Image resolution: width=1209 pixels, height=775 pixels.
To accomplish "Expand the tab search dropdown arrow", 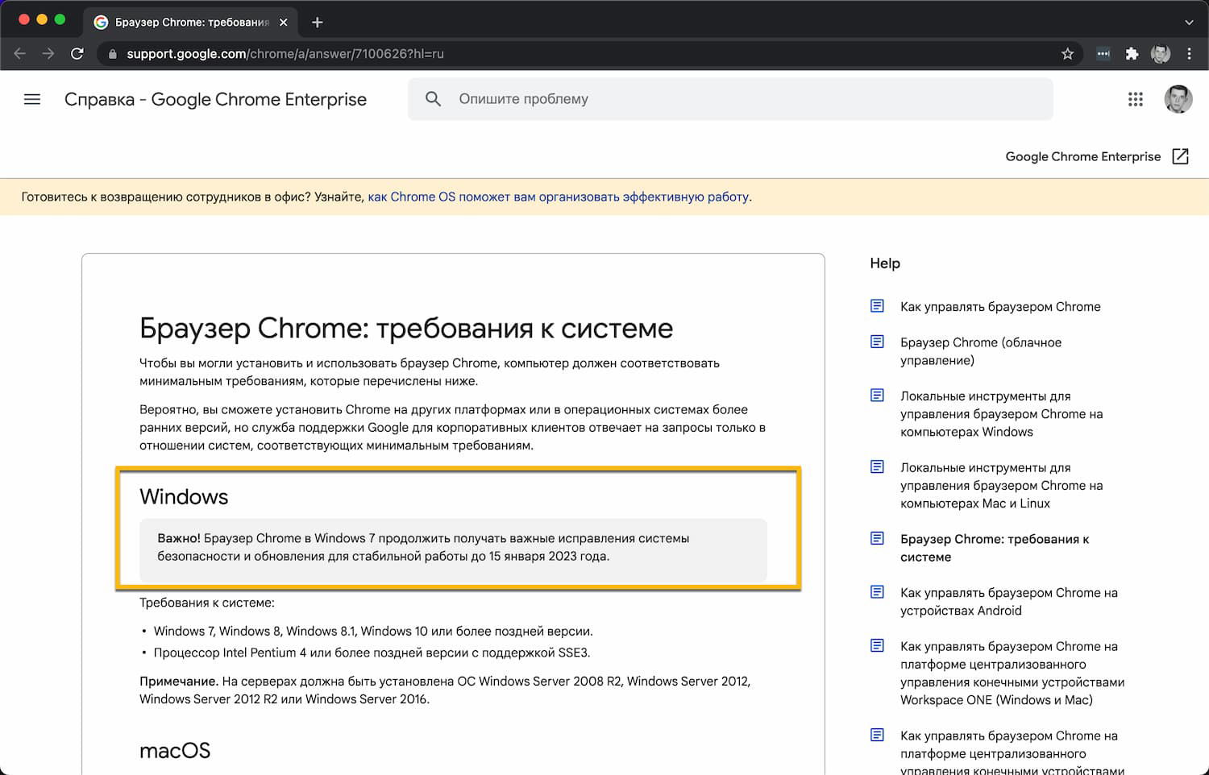I will click(1189, 23).
